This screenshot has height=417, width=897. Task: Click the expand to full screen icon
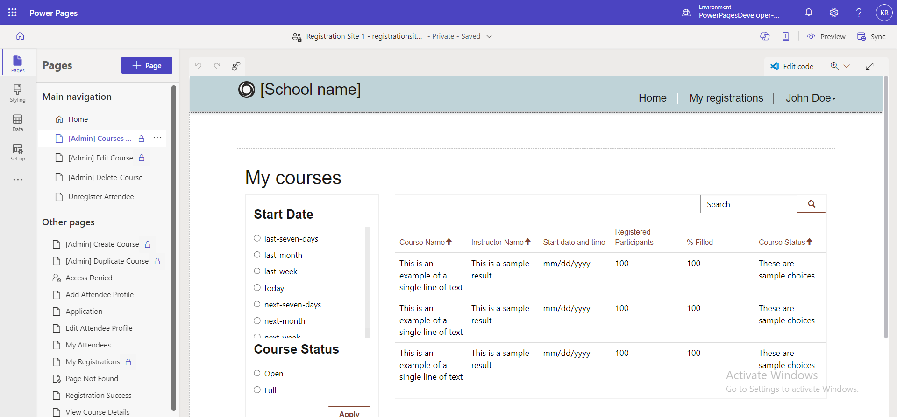click(x=869, y=66)
